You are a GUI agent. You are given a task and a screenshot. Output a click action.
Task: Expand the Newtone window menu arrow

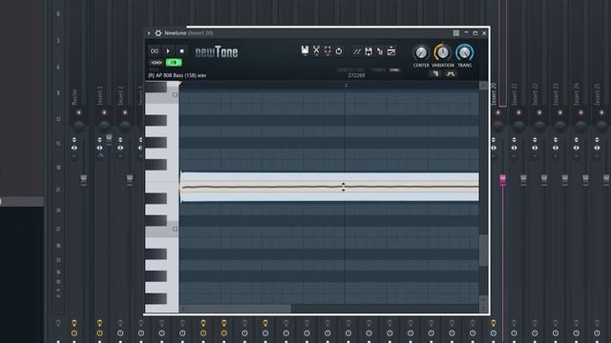[149, 33]
